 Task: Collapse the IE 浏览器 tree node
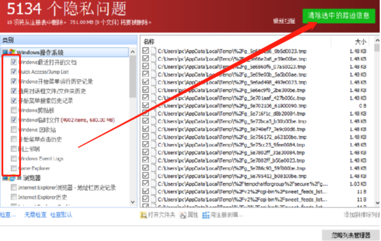coord(5,179)
